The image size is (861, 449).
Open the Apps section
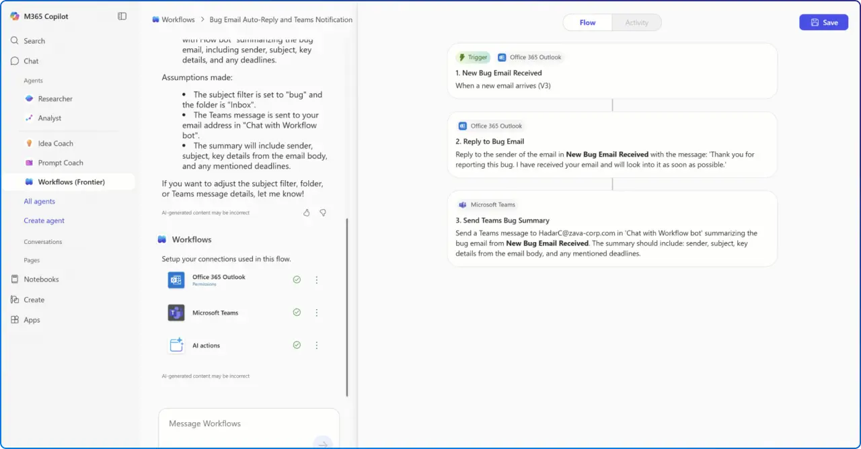32,320
